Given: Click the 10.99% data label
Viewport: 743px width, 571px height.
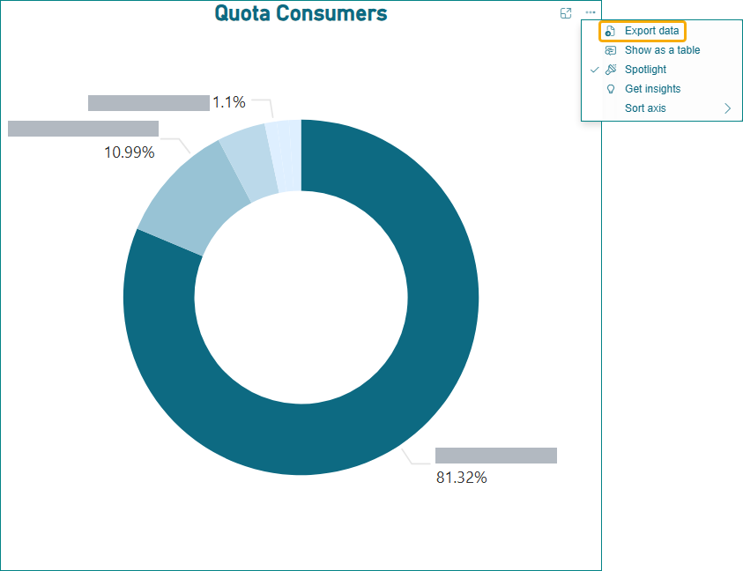Looking at the screenshot, I should click(x=130, y=152).
